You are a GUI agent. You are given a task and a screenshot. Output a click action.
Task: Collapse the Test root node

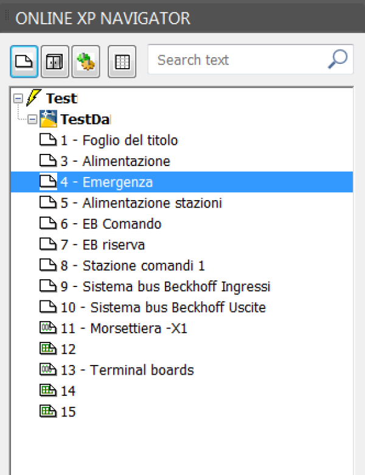[18, 99]
